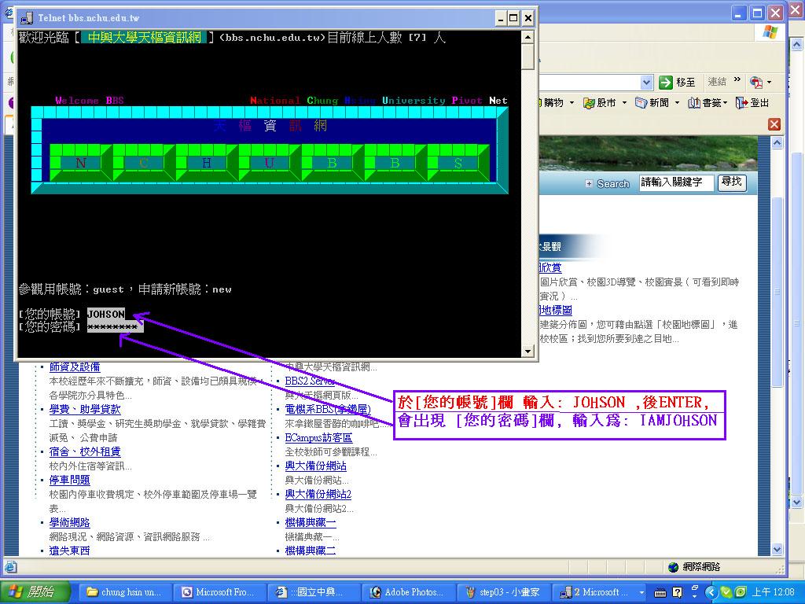Open the 興大備份網站2 link

(318, 494)
